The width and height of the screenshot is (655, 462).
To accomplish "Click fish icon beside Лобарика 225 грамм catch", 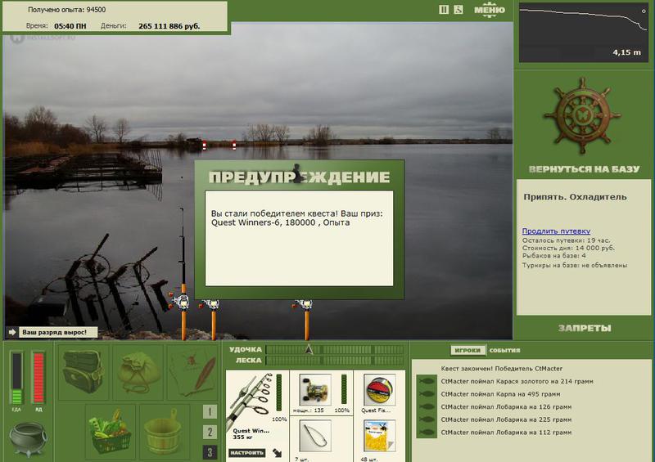I will click(427, 419).
